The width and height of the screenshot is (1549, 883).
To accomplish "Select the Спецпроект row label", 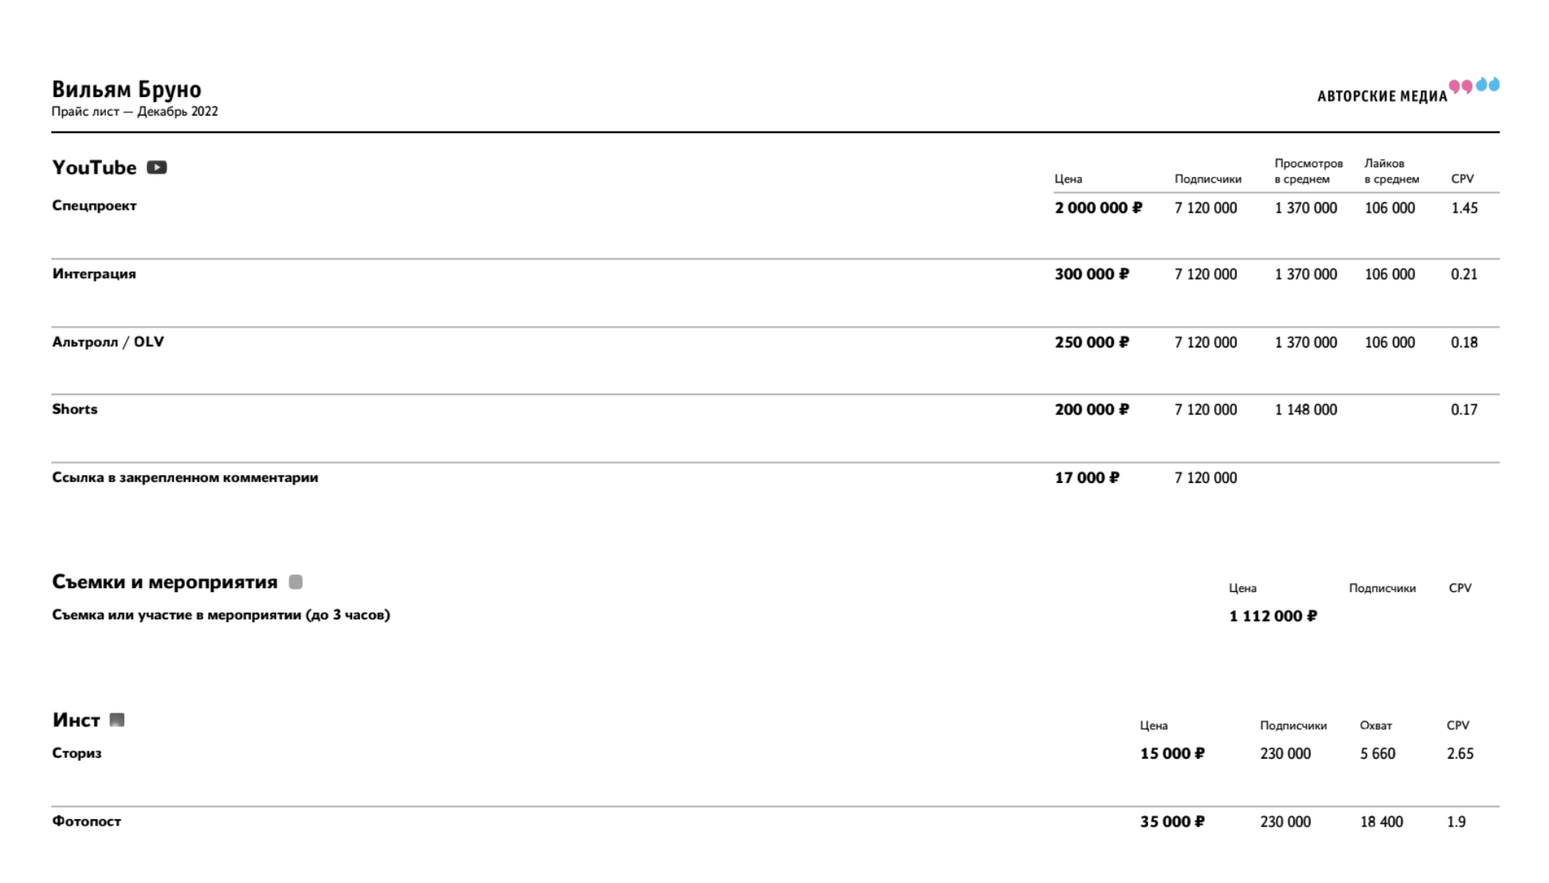I will tap(94, 206).
